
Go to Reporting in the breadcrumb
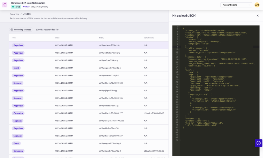pyautogui.click(x=14, y=14)
